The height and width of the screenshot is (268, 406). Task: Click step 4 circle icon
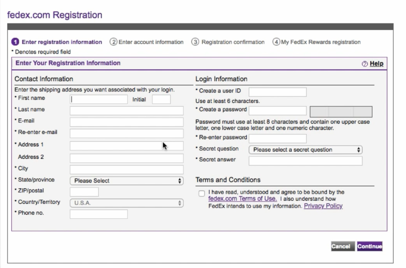(276, 42)
